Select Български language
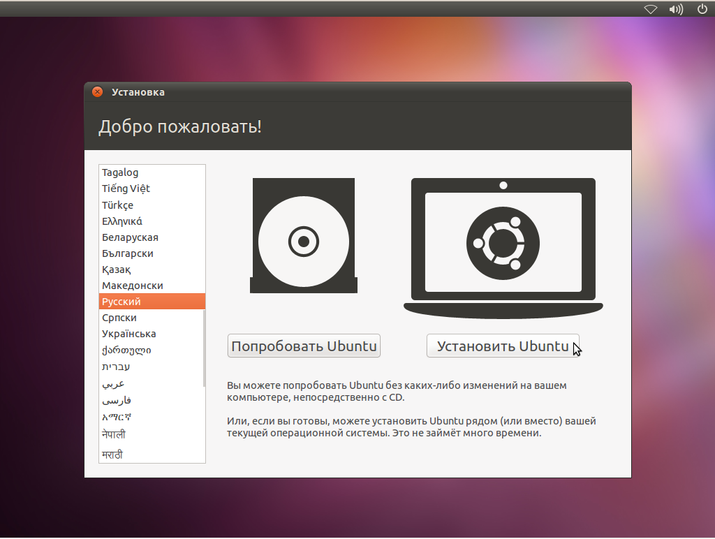This screenshot has width=715, height=539. click(152, 253)
